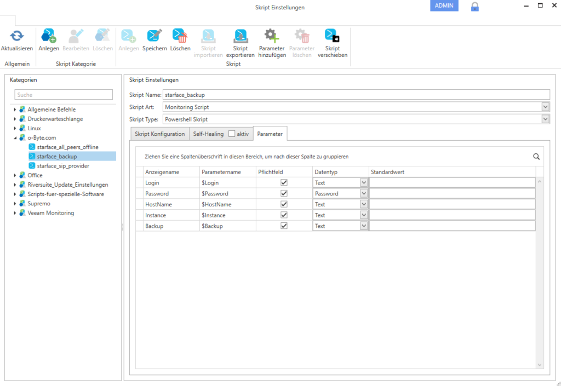Click Anlegen icon in Skript Kategorie group

coord(49,36)
